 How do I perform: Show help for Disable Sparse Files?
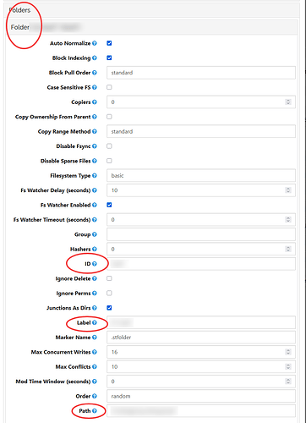coord(95,161)
